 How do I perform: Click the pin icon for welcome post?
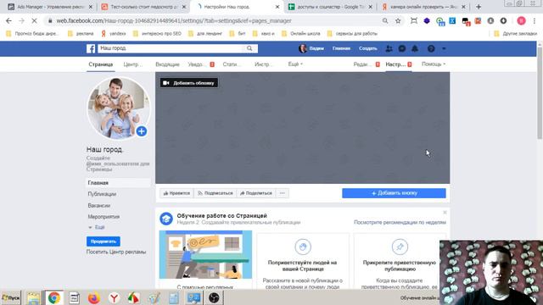(400, 247)
